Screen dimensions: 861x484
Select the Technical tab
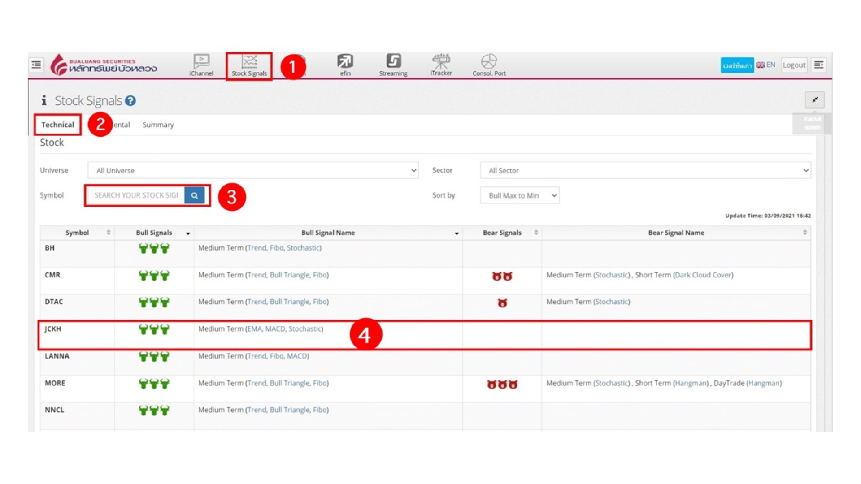tap(58, 125)
